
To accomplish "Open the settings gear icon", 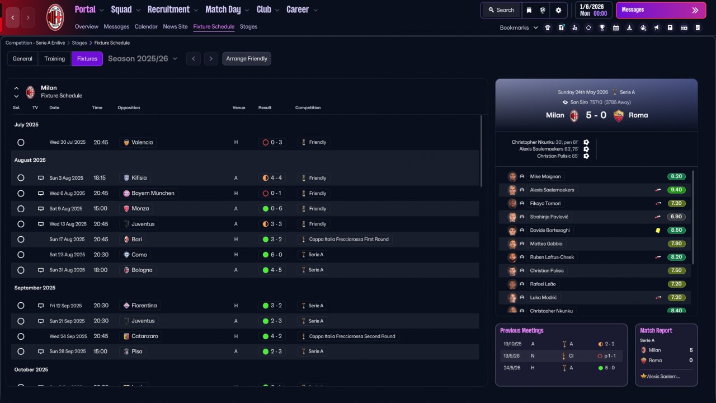I will pyautogui.click(x=558, y=10).
